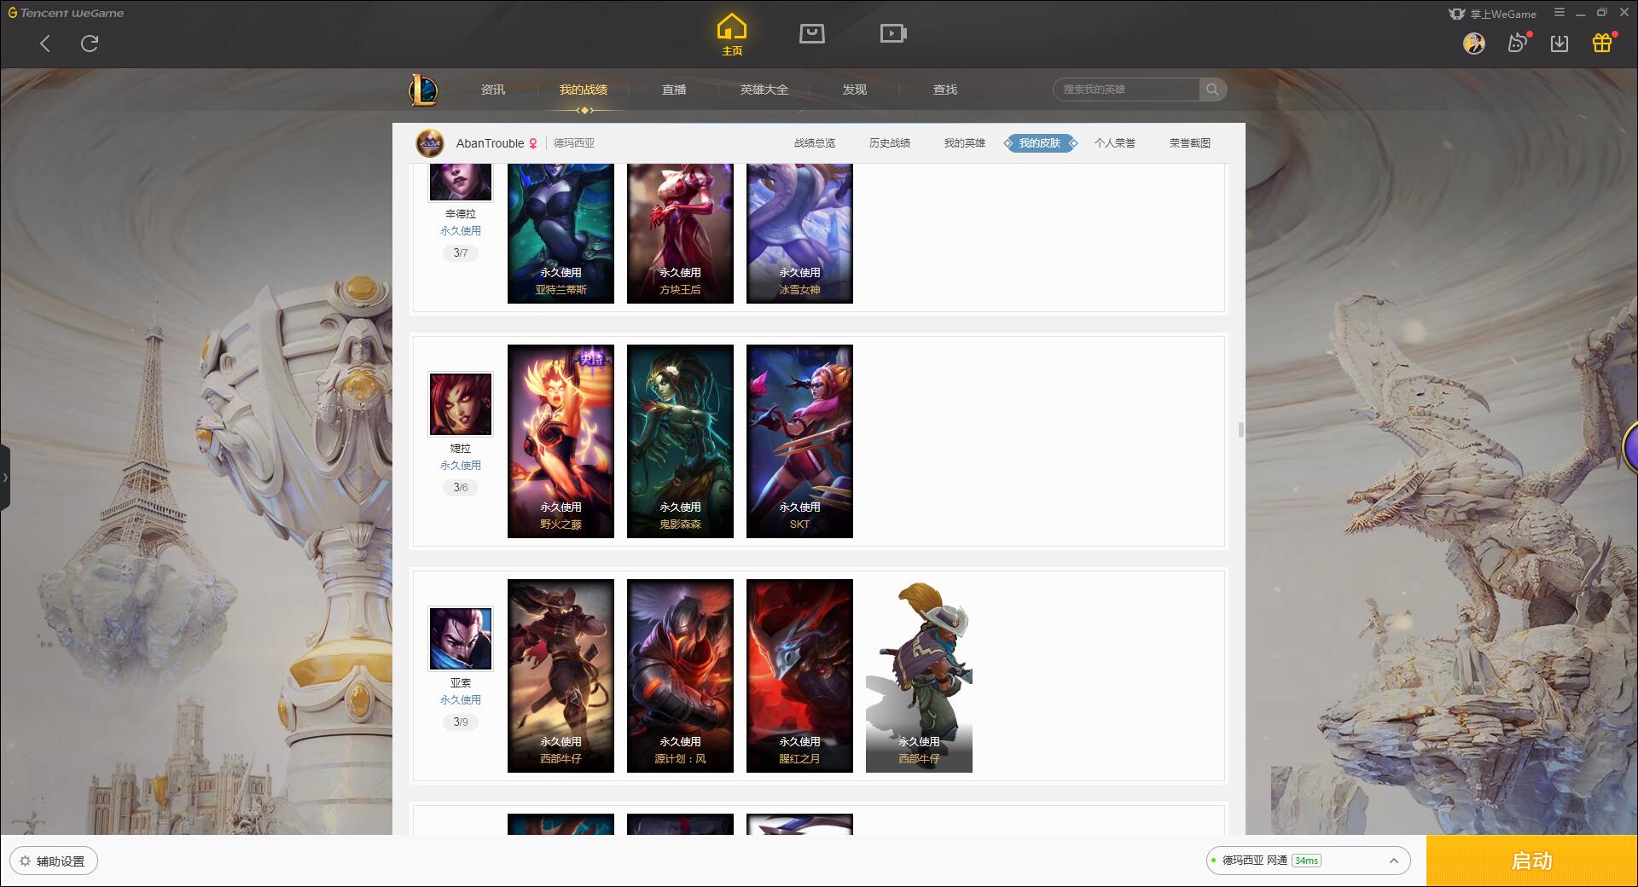The width and height of the screenshot is (1638, 887).
Task: Open the 鬼影森森 skin card
Action: tap(680, 441)
